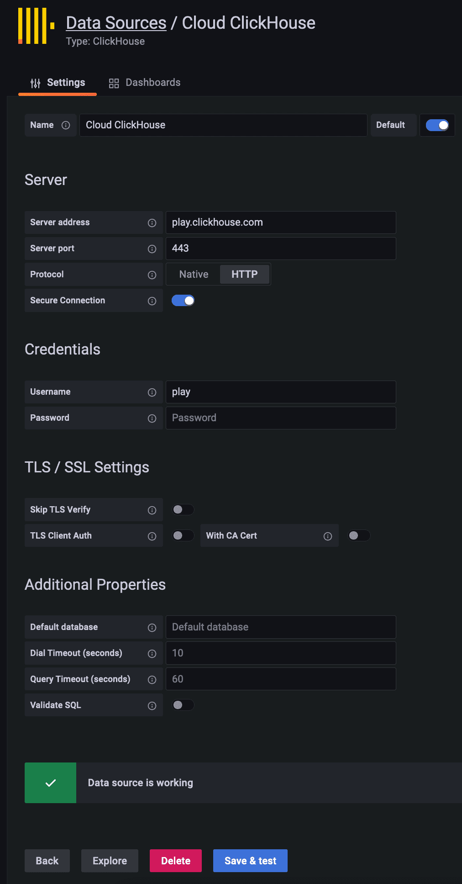Click the Protocol info icon
462x884 pixels.
tap(152, 275)
